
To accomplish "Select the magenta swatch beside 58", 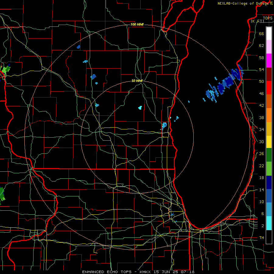I will point(269,61).
